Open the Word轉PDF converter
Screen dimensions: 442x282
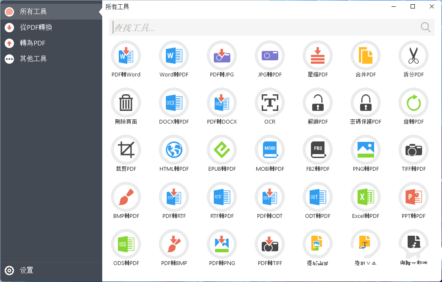click(x=173, y=55)
